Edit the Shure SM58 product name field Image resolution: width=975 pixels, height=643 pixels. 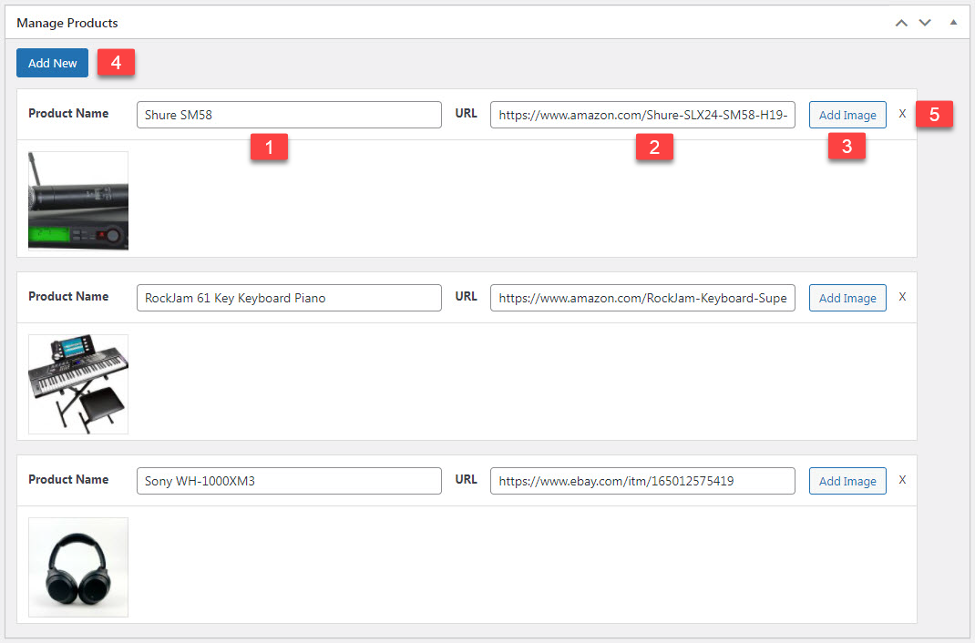pos(289,115)
